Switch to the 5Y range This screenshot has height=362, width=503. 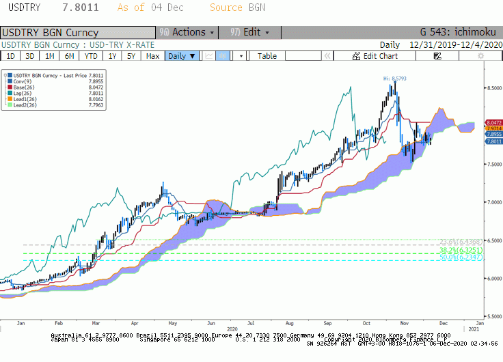point(131,56)
